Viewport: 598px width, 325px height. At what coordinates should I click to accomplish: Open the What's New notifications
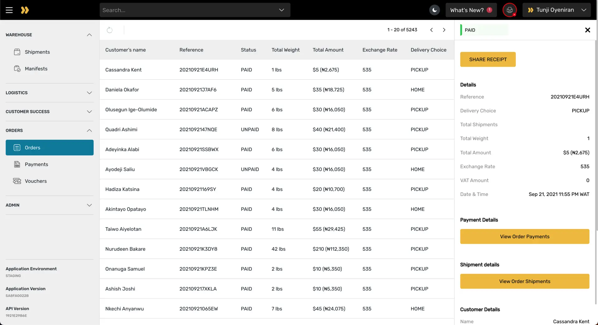[471, 10]
